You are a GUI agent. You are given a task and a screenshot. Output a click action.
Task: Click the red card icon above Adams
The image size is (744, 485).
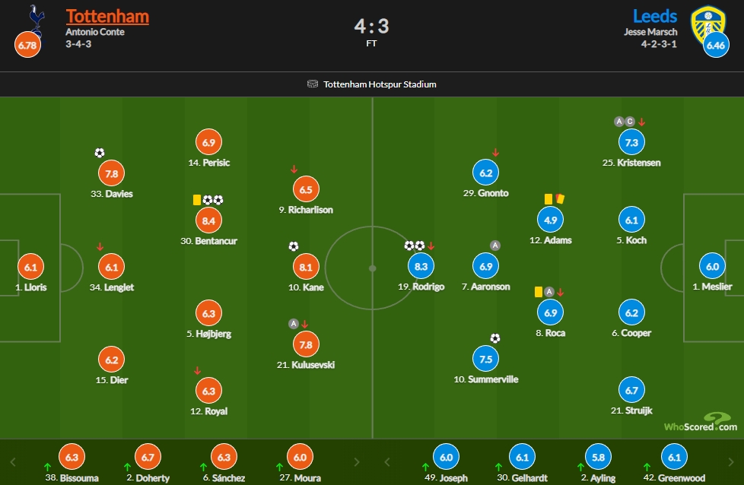pos(561,198)
